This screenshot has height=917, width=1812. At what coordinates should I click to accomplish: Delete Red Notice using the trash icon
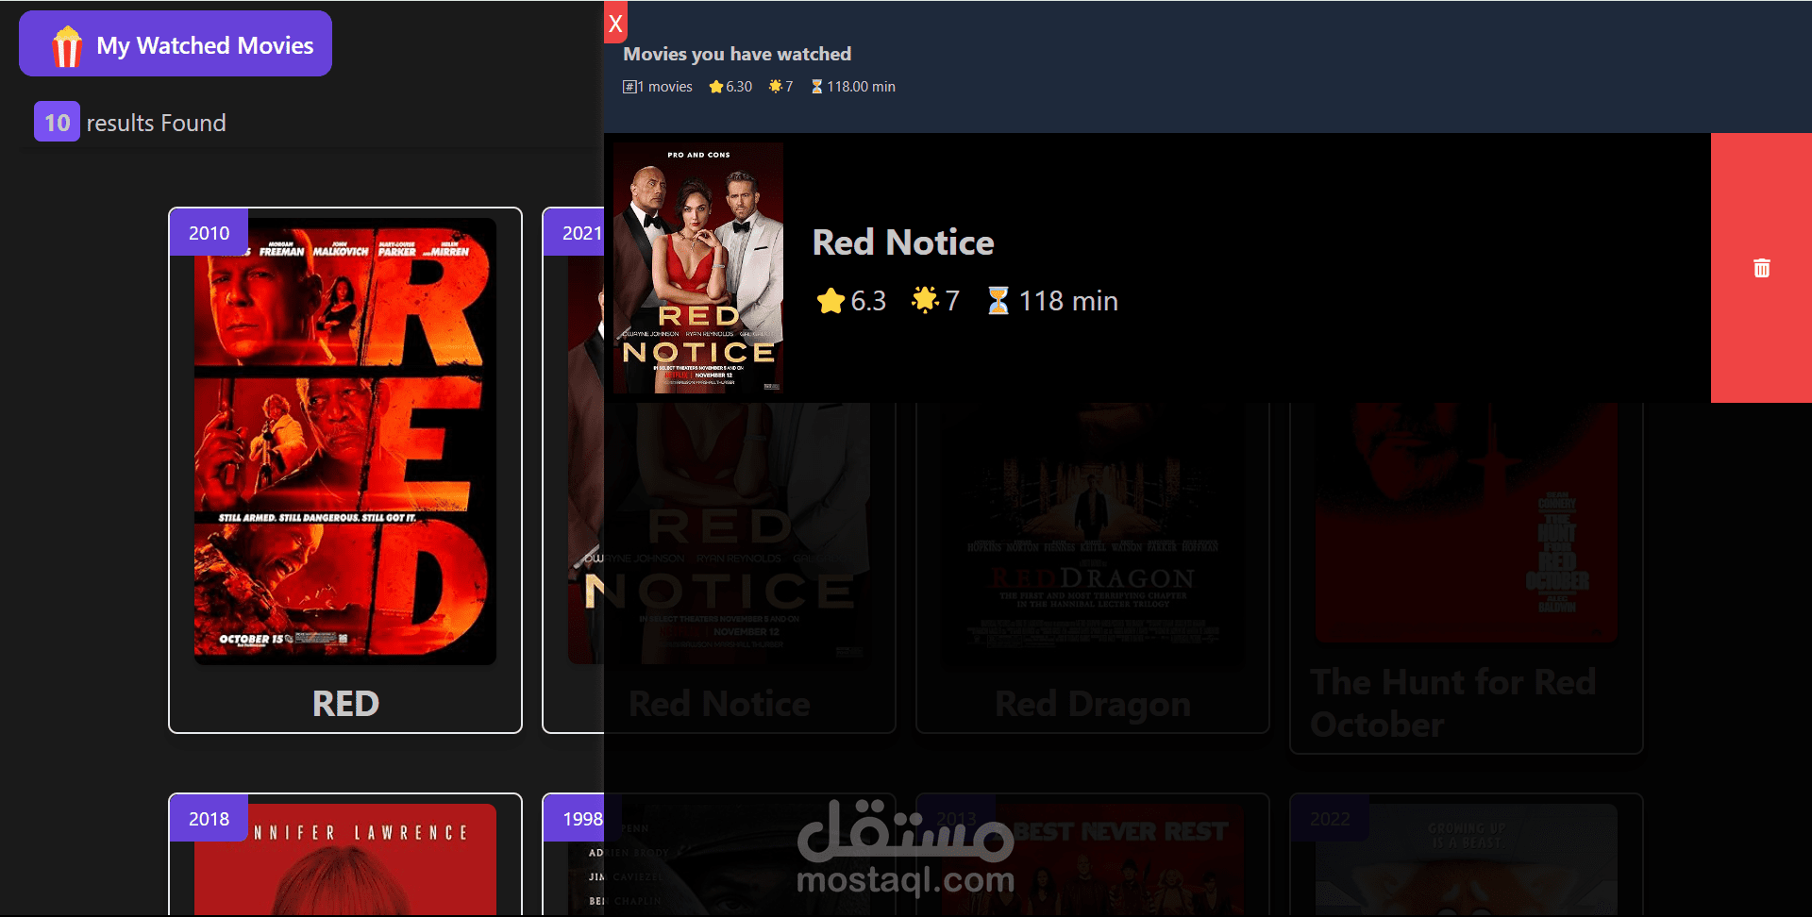click(x=1761, y=268)
